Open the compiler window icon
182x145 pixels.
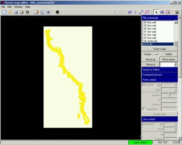point(48,12)
